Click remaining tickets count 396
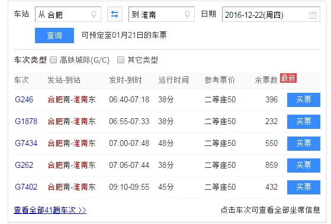 point(271,99)
